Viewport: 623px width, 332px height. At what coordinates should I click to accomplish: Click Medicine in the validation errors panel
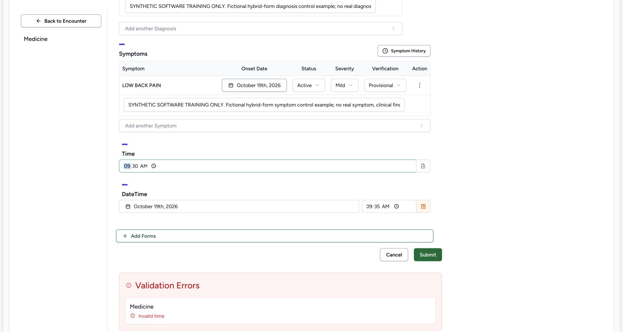tap(142, 307)
